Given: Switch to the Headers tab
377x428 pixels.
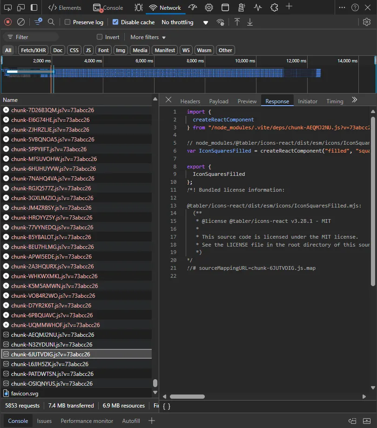Looking at the screenshot, I should (190, 101).
